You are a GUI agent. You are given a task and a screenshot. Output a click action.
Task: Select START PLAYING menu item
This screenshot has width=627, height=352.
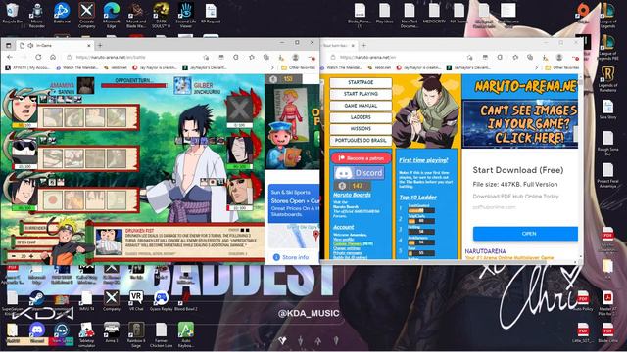[361, 94]
